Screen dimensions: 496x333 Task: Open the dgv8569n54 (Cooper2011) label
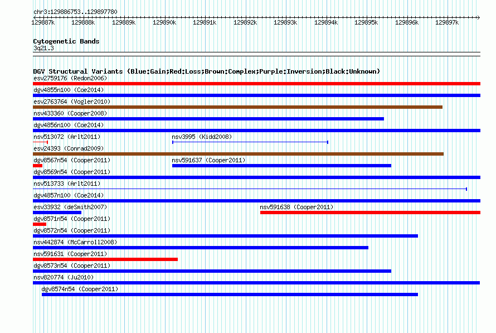(72, 172)
